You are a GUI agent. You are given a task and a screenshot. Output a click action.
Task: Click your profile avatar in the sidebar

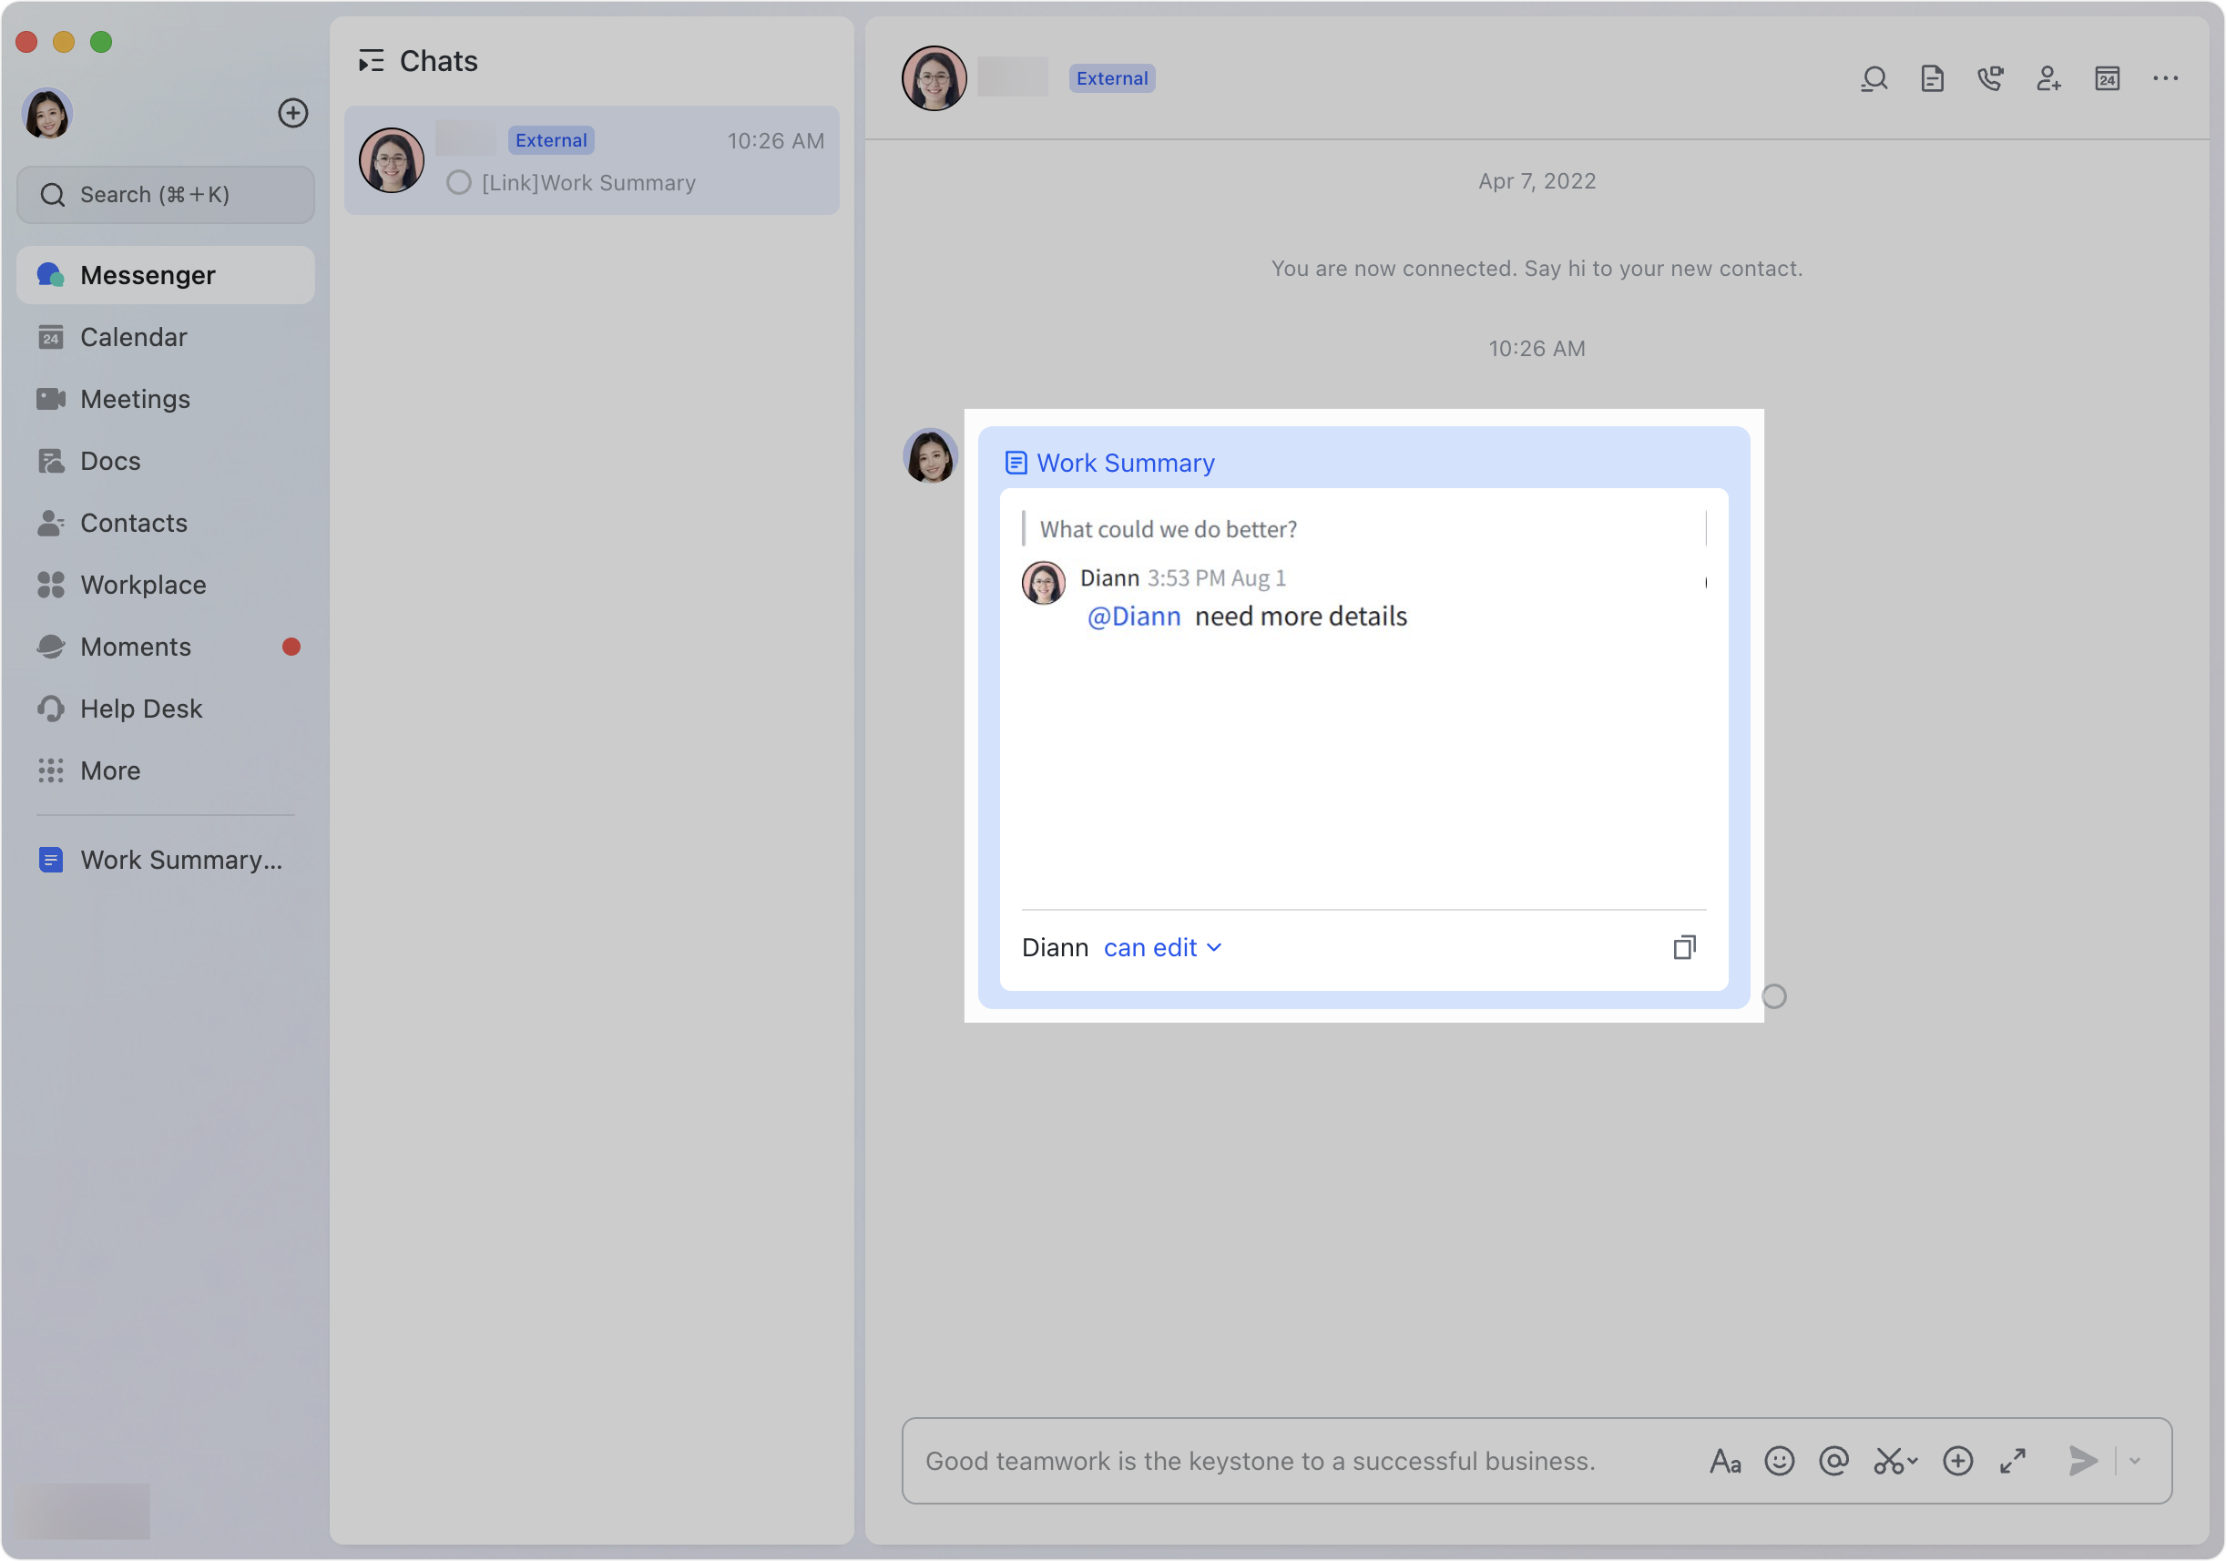47,114
